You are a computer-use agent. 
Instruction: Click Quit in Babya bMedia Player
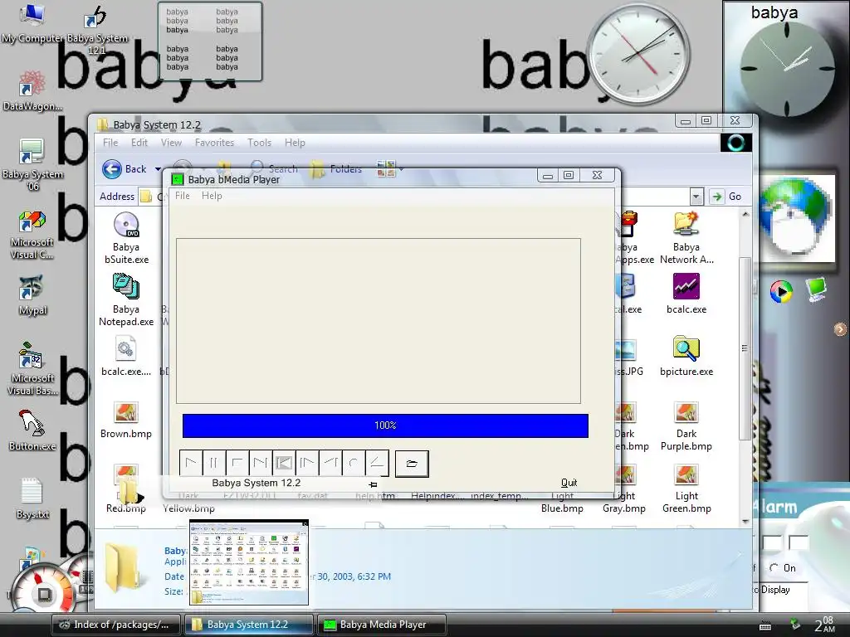[x=569, y=483]
